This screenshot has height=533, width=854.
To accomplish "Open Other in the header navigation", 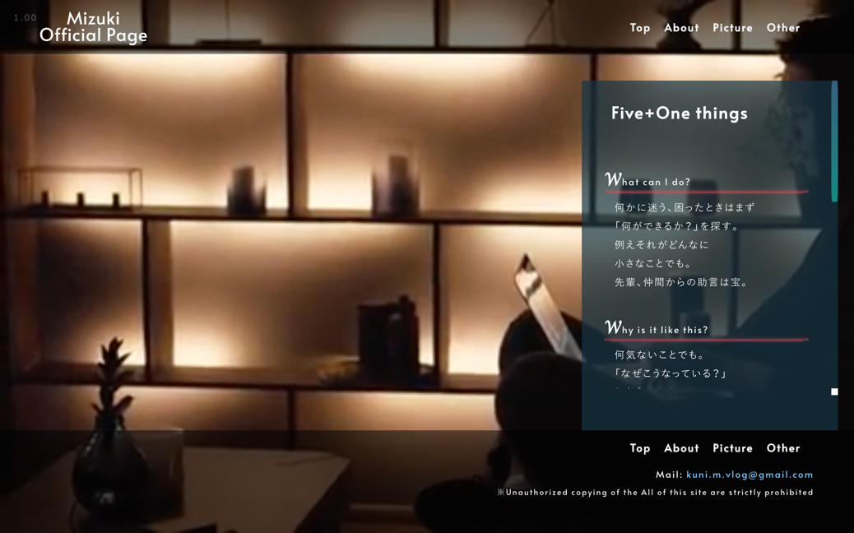I will click(783, 28).
